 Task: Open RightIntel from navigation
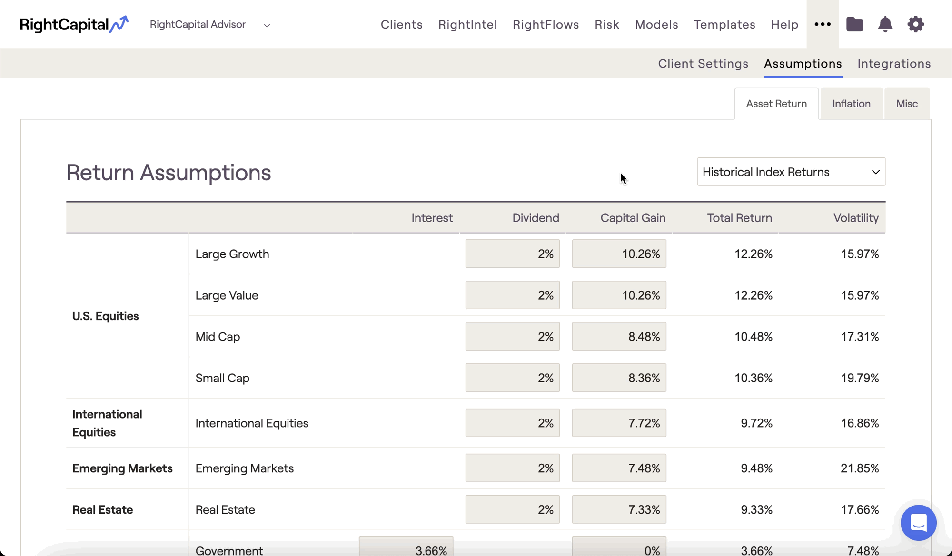[467, 25]
